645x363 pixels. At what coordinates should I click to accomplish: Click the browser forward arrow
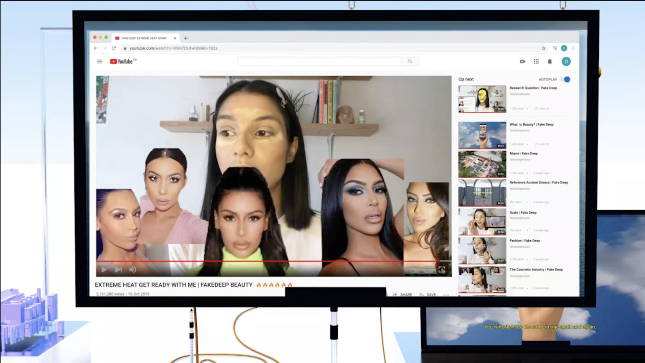[105, 48]
